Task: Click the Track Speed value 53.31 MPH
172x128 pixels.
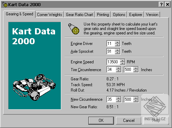Action: tap(116, 85)
